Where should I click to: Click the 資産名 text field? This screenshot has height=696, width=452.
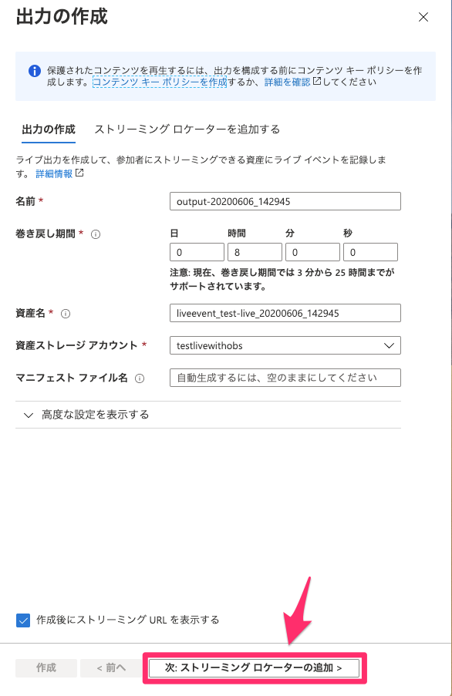click(285, 313)
